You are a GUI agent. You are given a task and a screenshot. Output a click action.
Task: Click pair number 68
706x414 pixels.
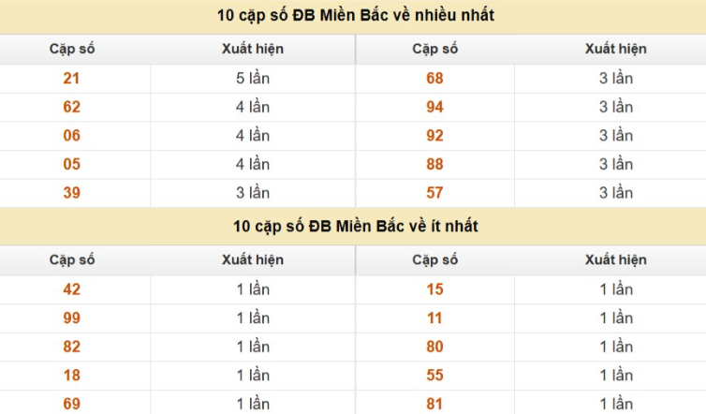click(434, 79)
